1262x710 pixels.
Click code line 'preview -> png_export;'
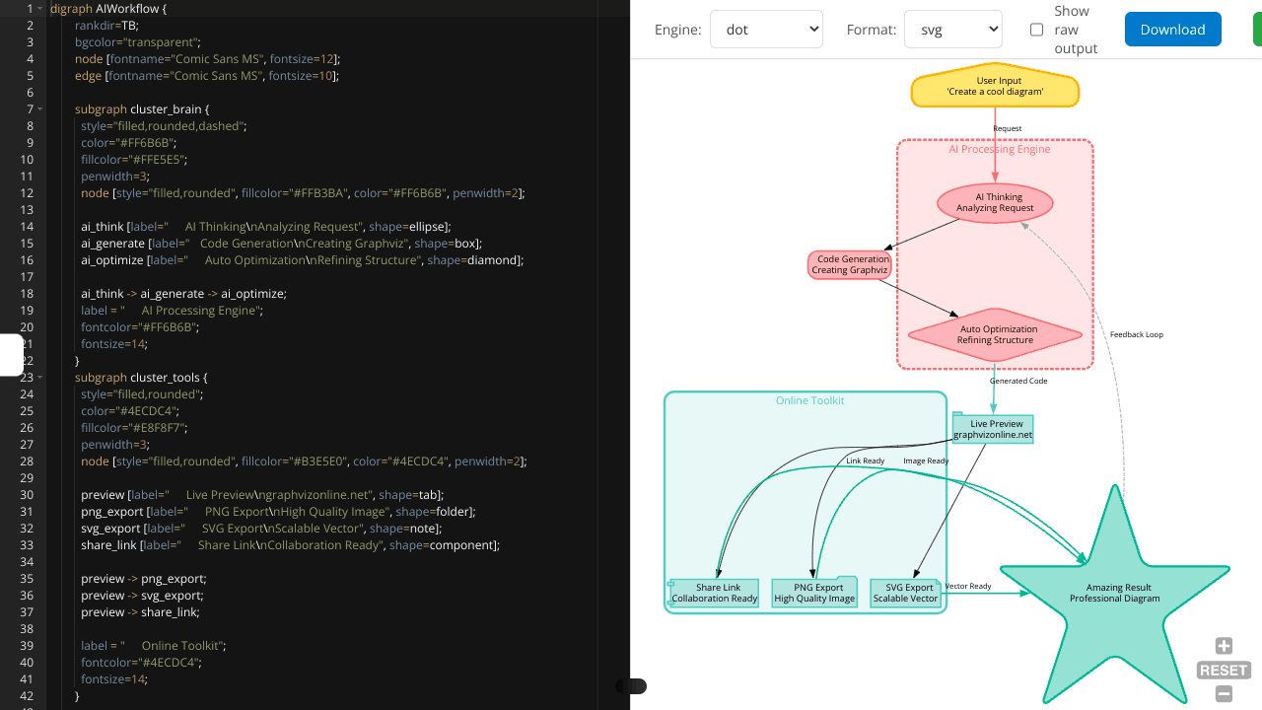[143, 579]
